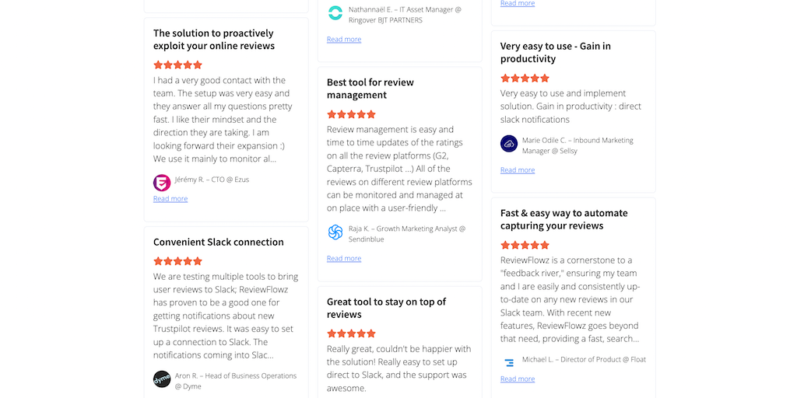
Task: Click the "Best tool for review management" heading
Action: tap(370, 89)
